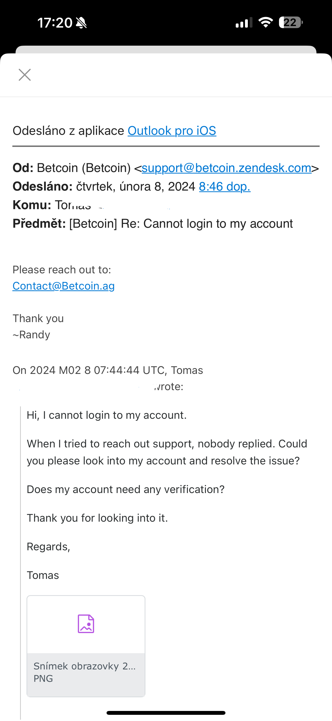Tap the support@betcoin.zendesk.com sender address
Image resolution: width=332 pixels, height=721 pixels.
point(226,168)
